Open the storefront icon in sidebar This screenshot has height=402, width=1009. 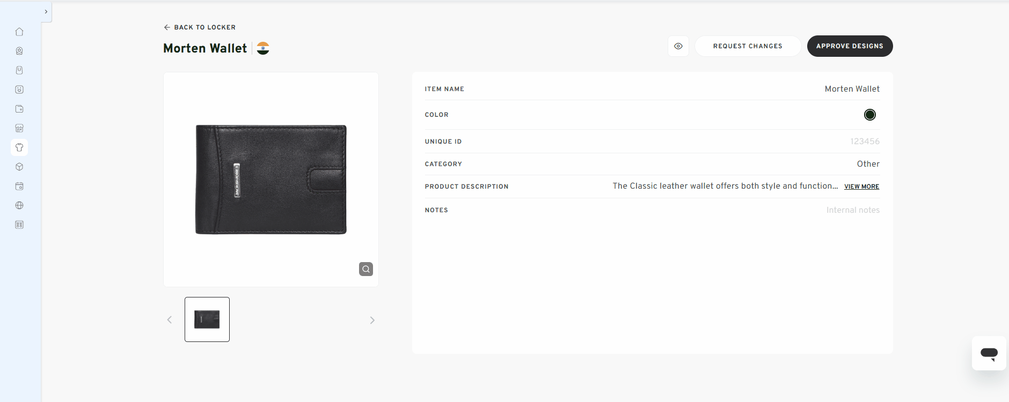[19, 128]
